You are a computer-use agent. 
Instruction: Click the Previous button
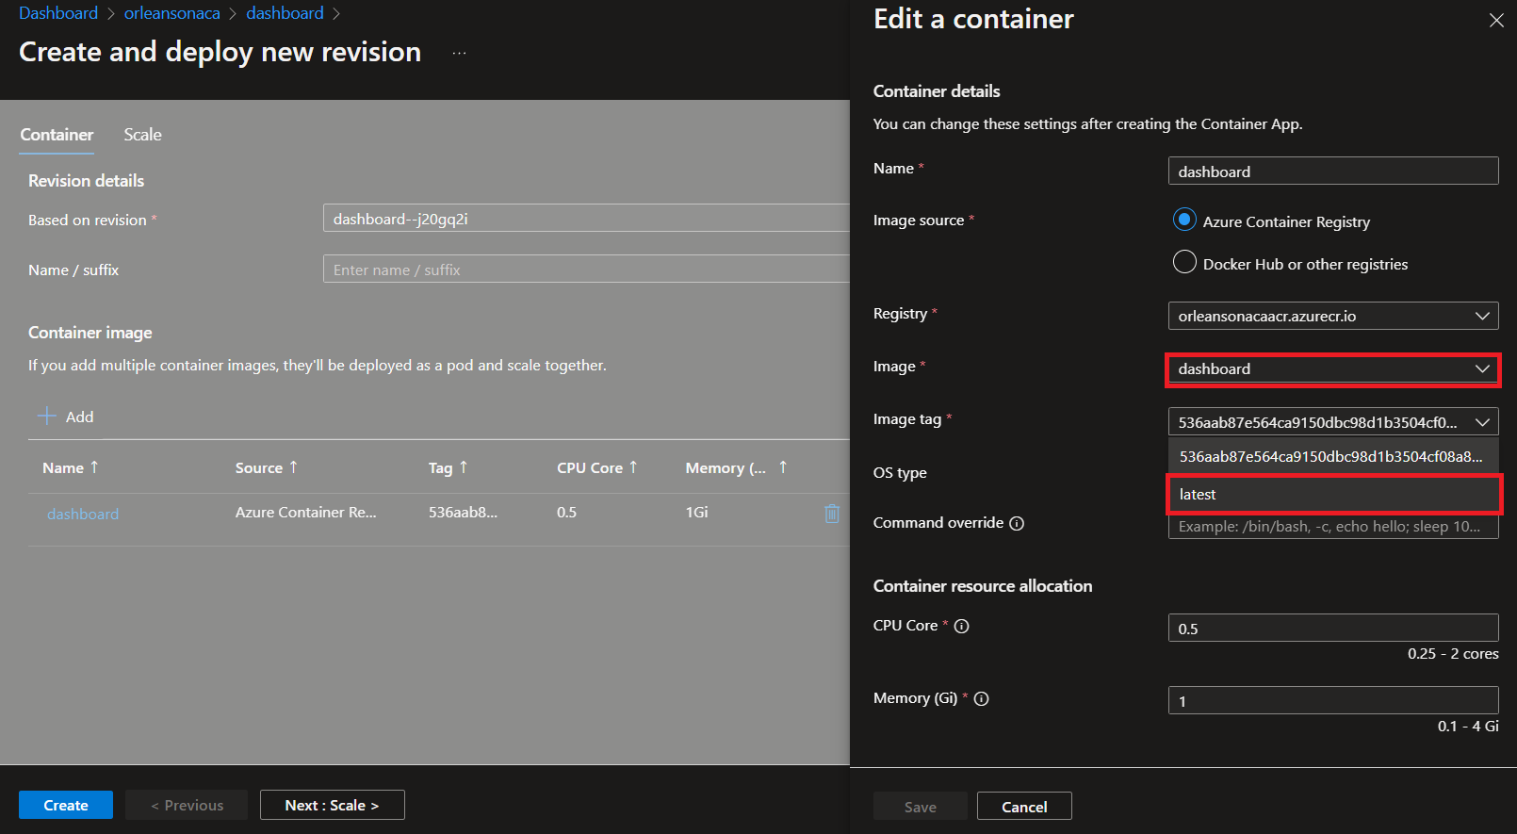[187, 805]
